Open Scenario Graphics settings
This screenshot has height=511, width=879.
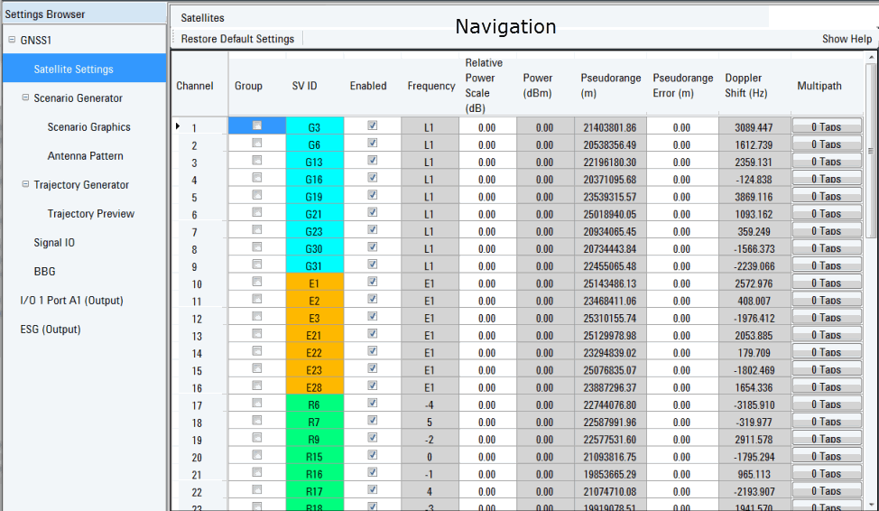pos(88,127)
